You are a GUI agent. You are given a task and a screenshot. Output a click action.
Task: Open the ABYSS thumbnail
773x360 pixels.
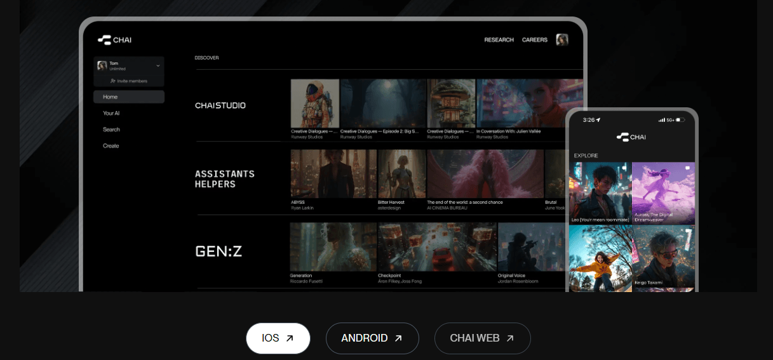pyautogui.click(x=333, y=174)
